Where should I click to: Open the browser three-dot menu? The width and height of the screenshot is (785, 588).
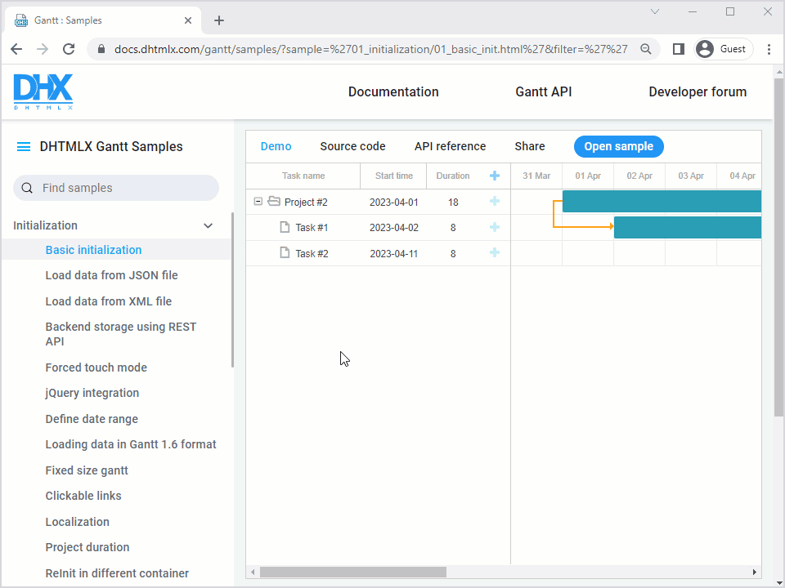pos(769,49)
